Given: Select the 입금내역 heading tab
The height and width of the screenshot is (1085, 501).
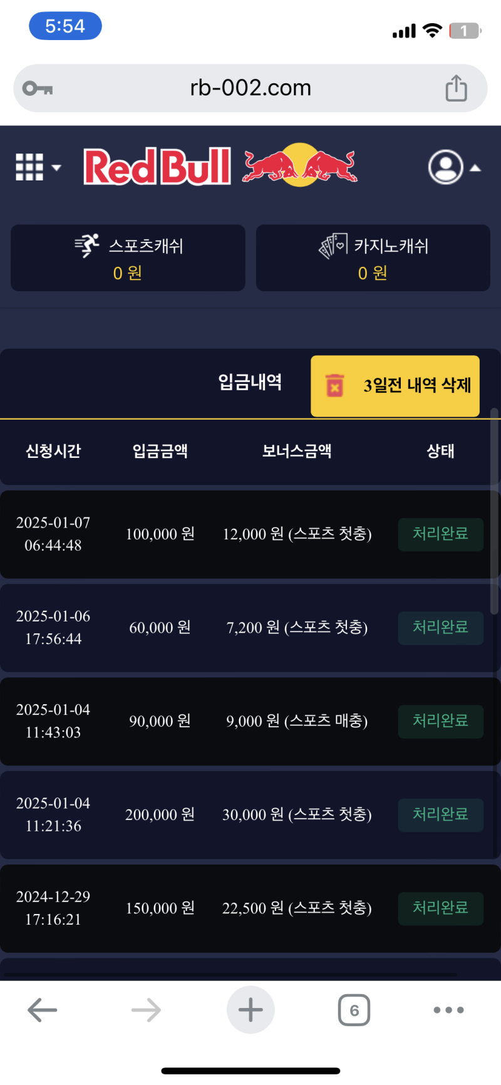Looking at the screenshot, I should (x=250, y=382).
